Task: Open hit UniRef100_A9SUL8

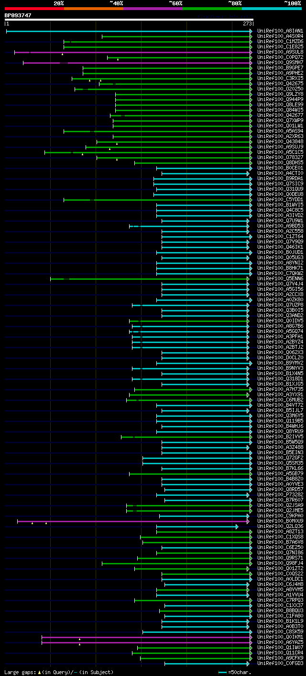Action: 280,52
